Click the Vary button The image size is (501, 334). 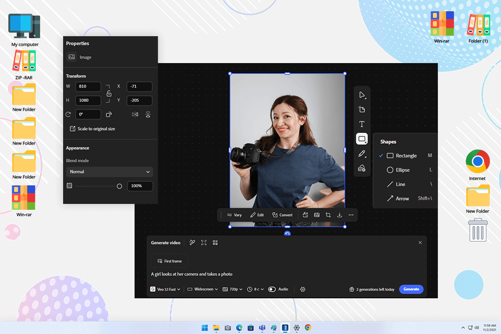(x=234, y=215)
